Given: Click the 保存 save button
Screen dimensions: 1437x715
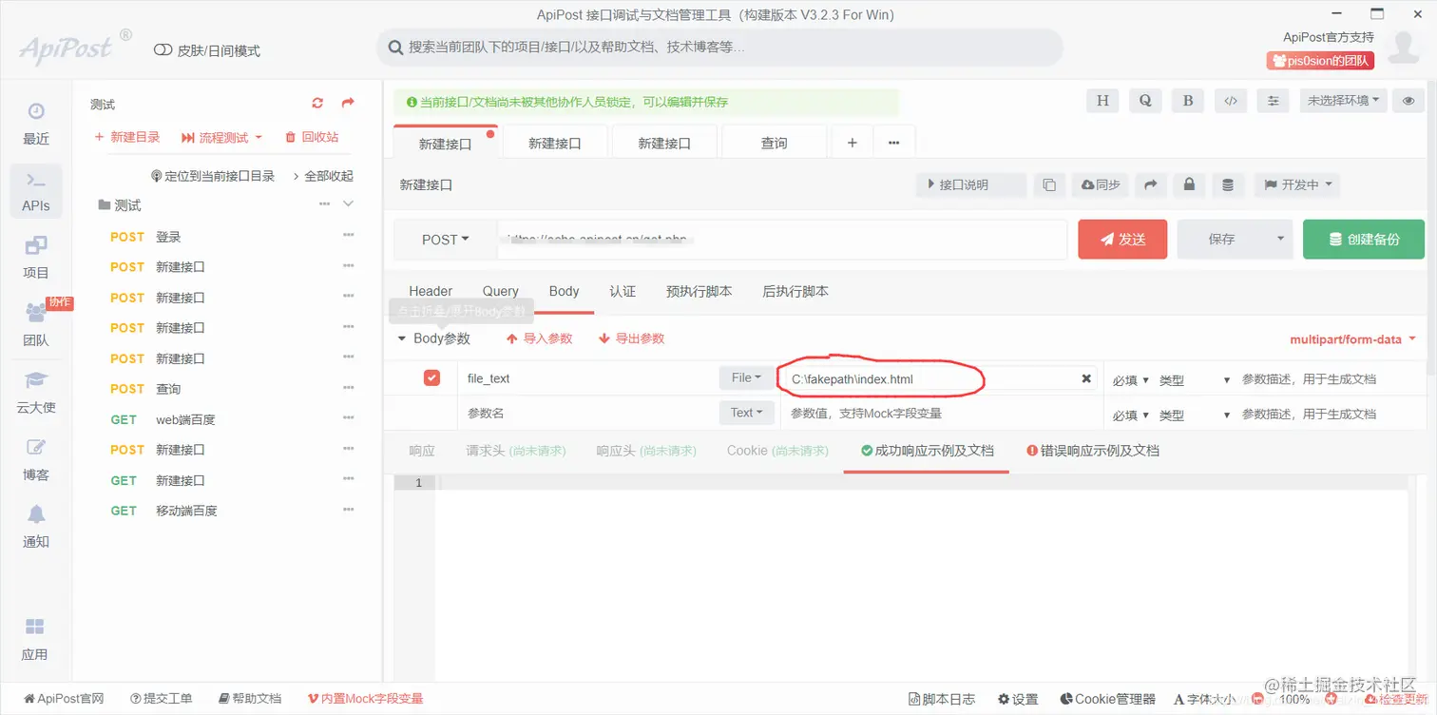Looking at the screenshot, I should (x=1222, y=240).
